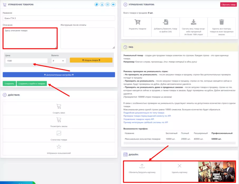Click the Посмотреть заказы cart icon

point(59,120)
